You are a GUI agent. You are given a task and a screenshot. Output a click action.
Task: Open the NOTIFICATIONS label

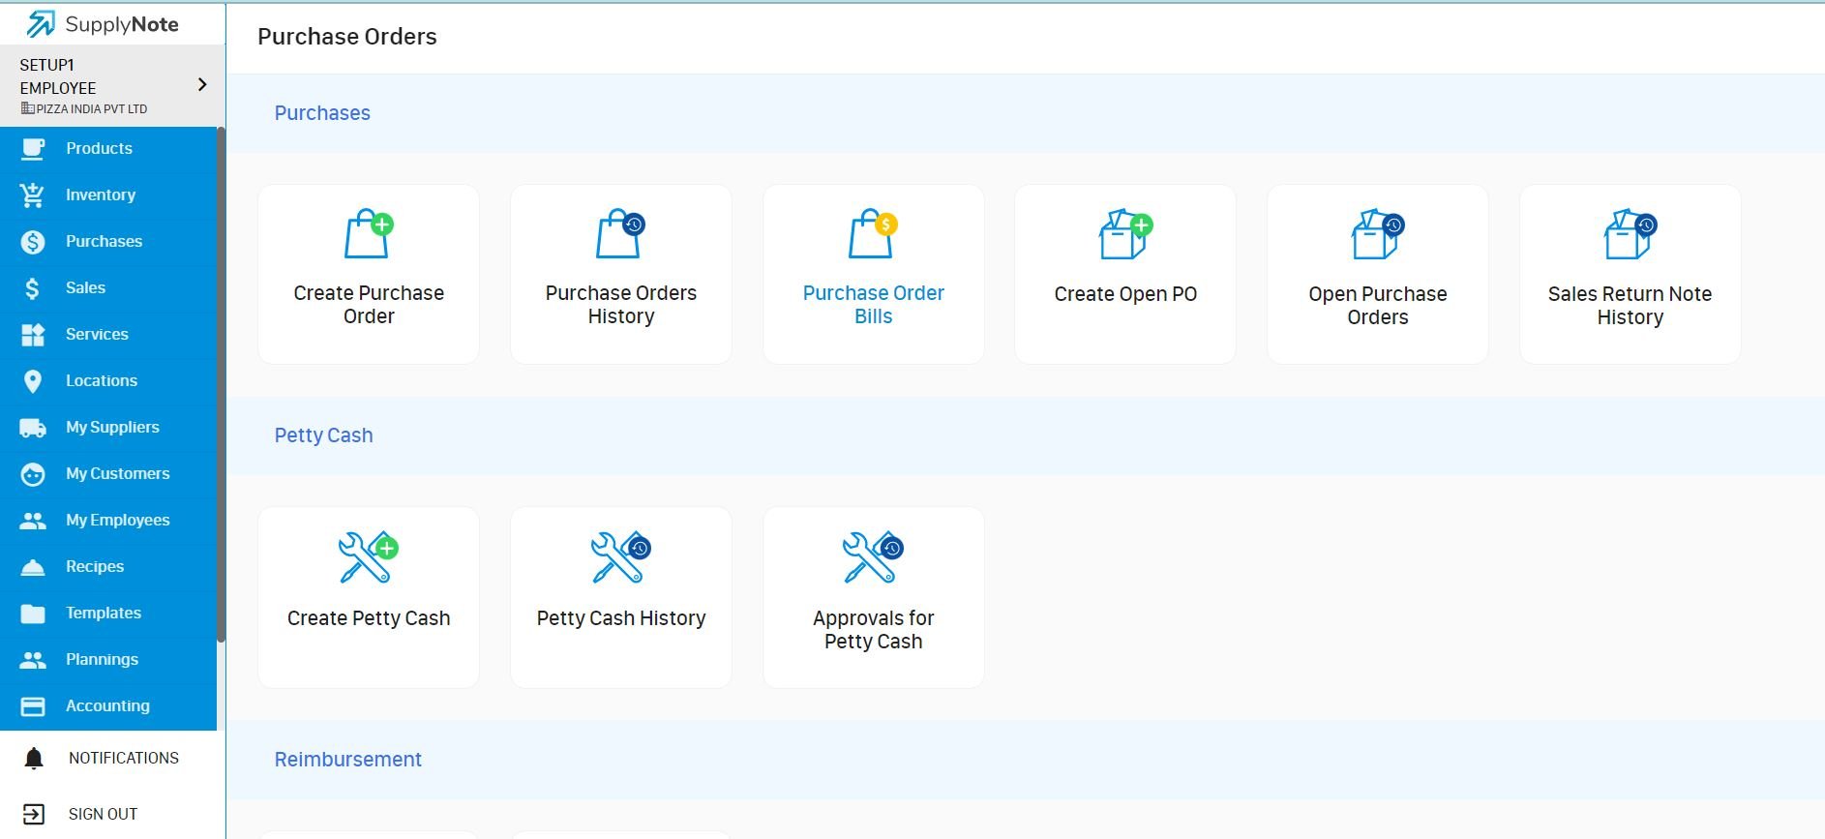[x=124, y=758]
